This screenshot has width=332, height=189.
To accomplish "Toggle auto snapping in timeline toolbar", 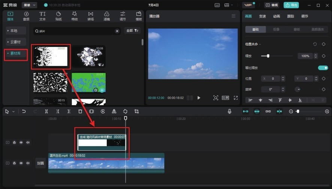I will point(257,111).
